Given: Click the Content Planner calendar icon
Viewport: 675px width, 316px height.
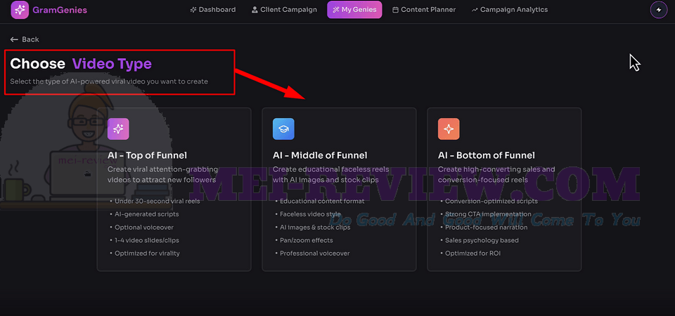Looking at the screenshot, I should point(395,10).
